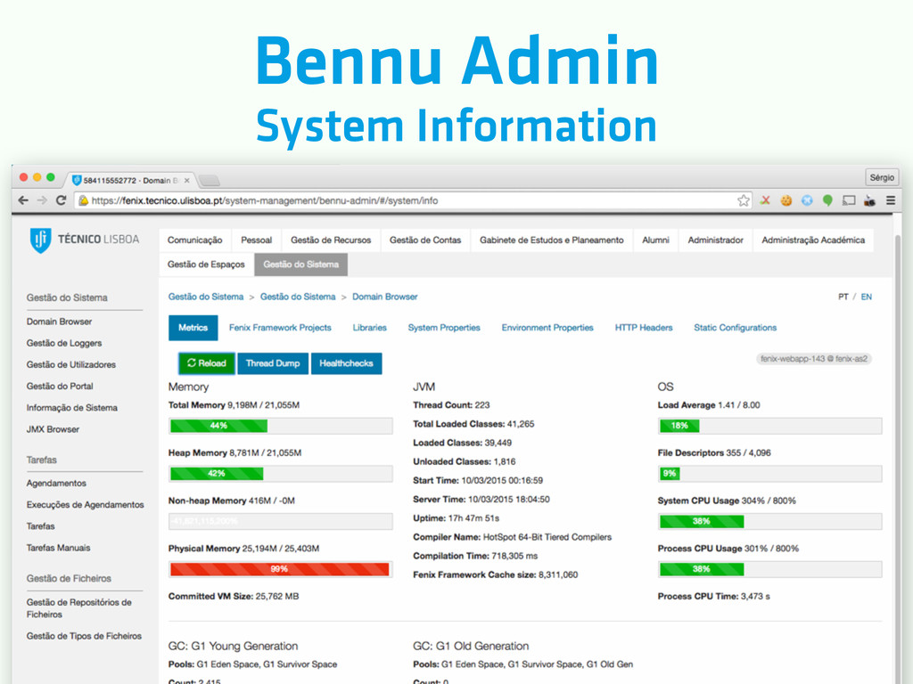Viewport: 913px width, 684px height.
Task: Switch language to EN
Action: pos(867,297)
